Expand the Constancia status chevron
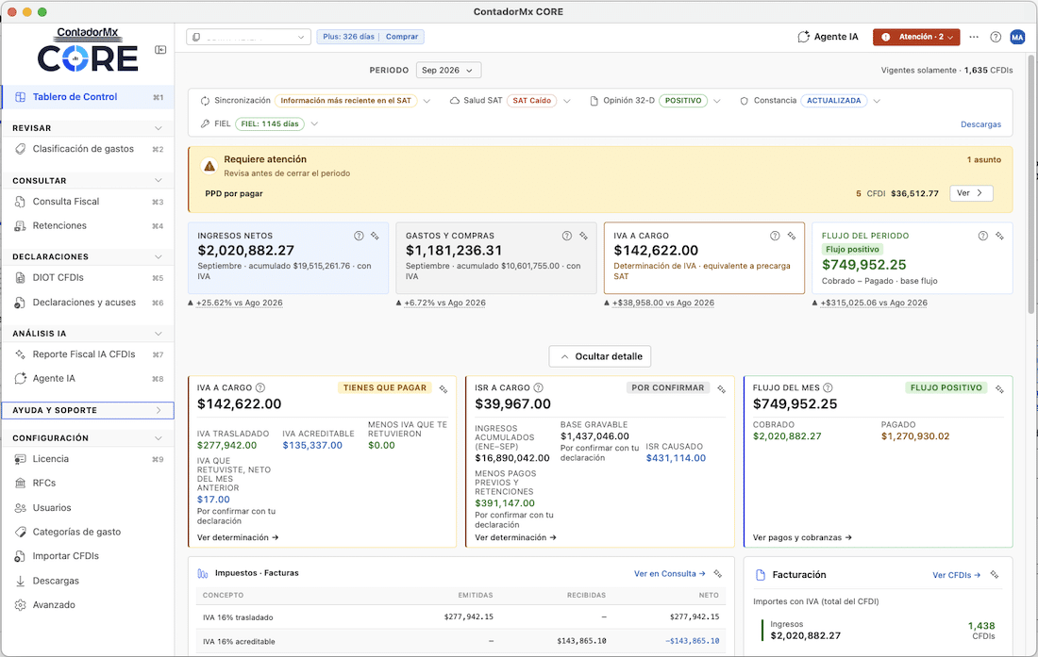 pyautogui.click(x=877, y=101)
